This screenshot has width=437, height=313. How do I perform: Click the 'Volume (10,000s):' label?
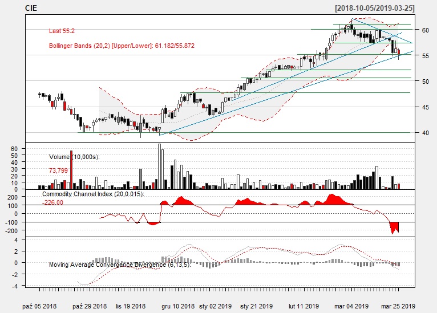pyautogui.click(x=74, y=157)
